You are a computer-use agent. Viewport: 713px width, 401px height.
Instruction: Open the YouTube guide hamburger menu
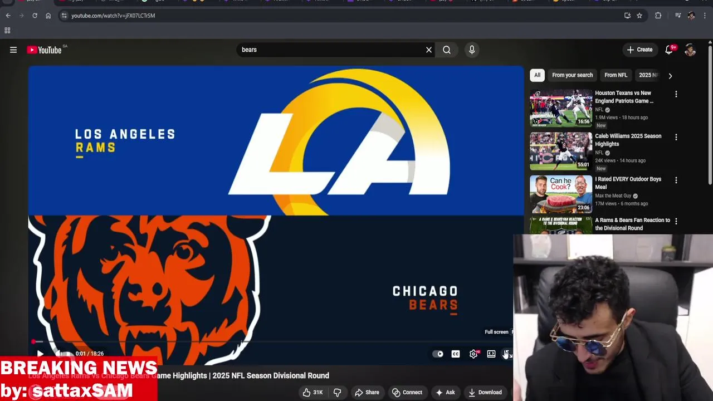coord(13,50)
